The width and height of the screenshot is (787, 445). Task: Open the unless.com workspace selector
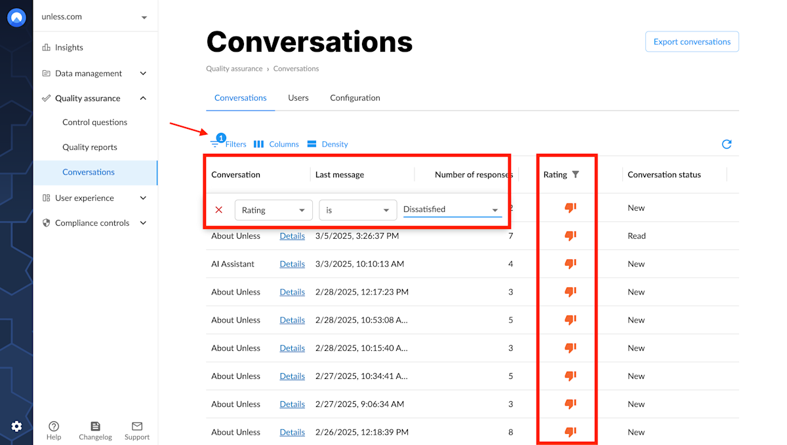[95, 18]
